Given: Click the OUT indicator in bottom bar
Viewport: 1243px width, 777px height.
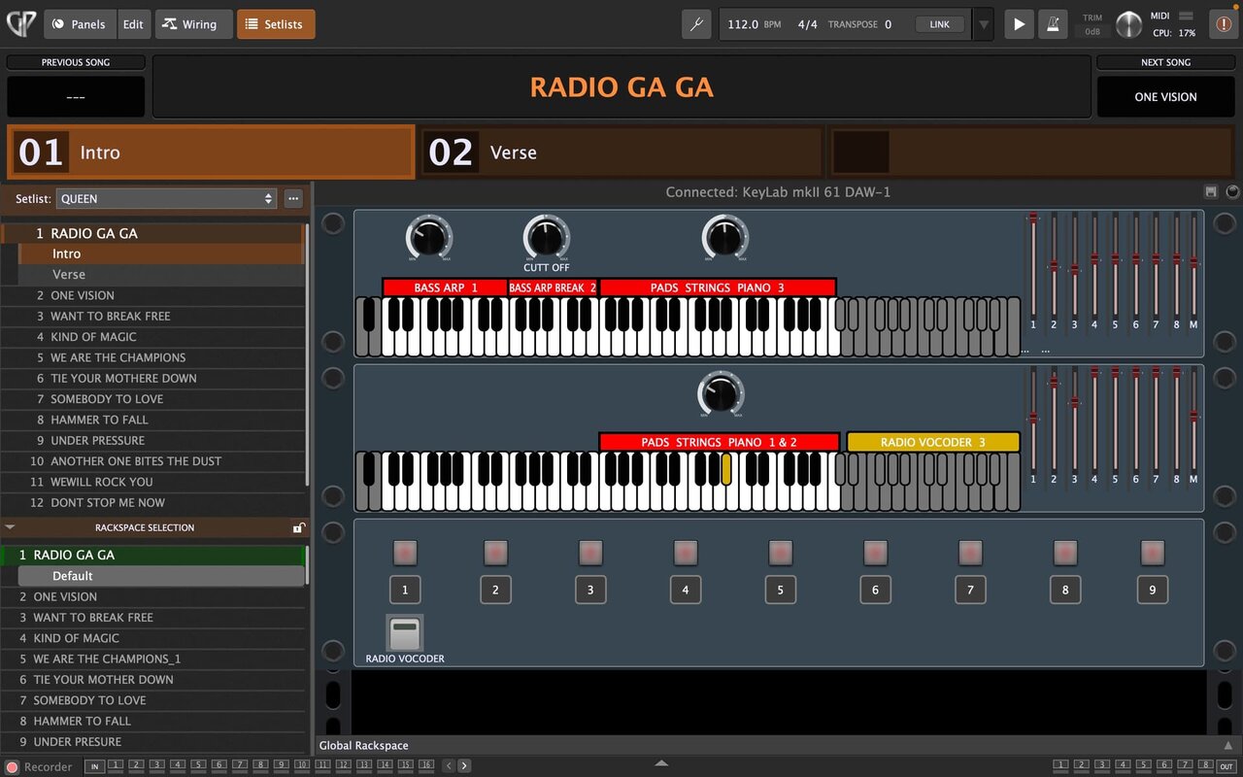Looking at the screenshot, I should [1226, 766].
